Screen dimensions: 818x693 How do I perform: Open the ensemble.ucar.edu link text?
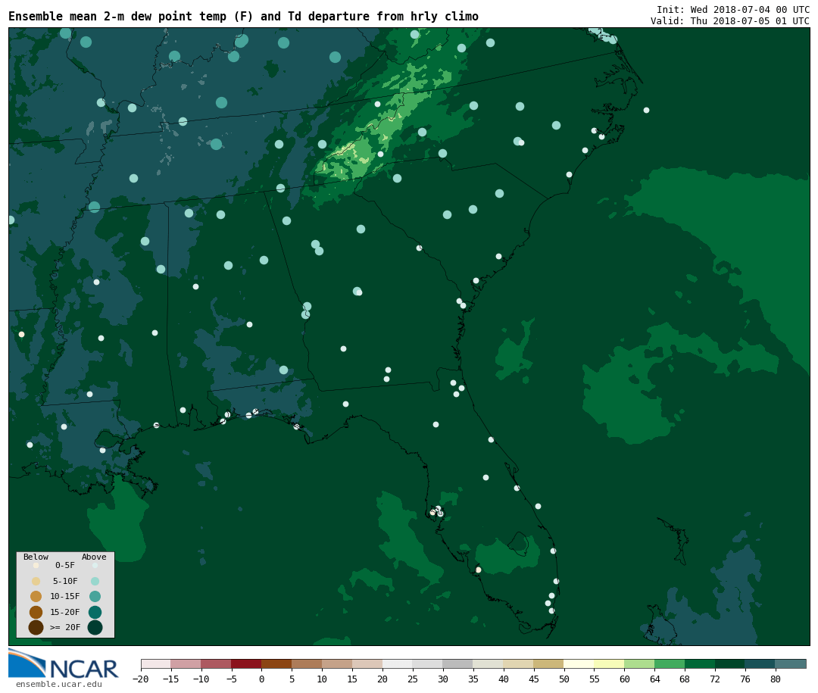click(x=59, y=684)
